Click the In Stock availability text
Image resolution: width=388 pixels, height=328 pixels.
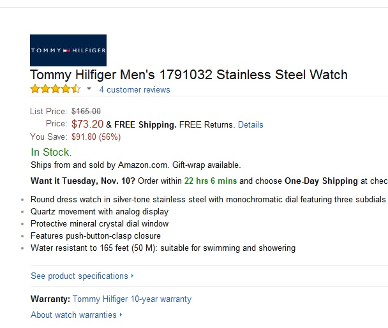51,152
